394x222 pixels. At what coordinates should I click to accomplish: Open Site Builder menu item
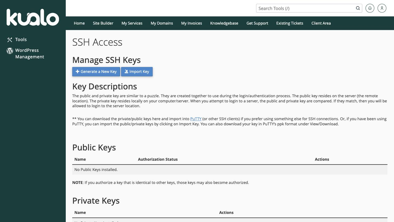click(x=103, y=23)
